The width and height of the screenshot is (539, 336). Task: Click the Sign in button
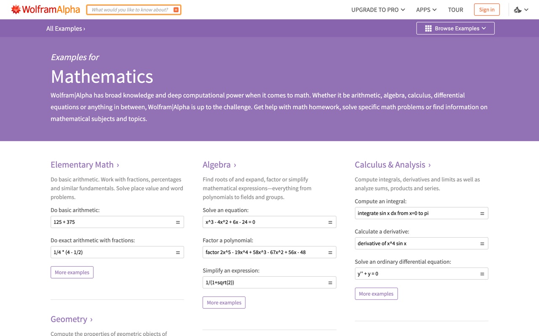click(x=487, y=10)
